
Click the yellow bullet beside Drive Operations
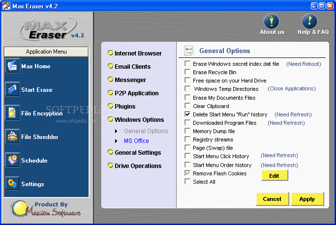pyautogui.click(x=110, y=166)
